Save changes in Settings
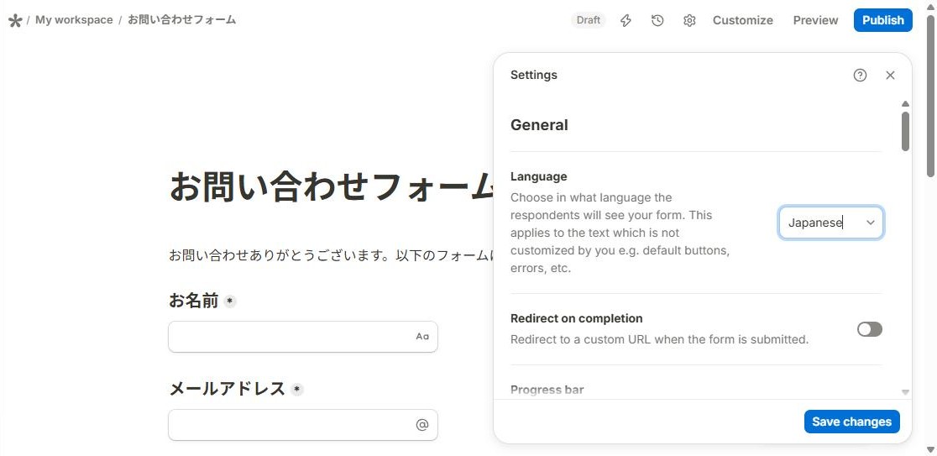This screenshot has height=456, width=937. coord(851,422)
